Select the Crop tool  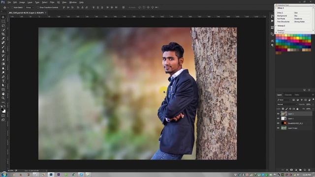coord(3,34)
